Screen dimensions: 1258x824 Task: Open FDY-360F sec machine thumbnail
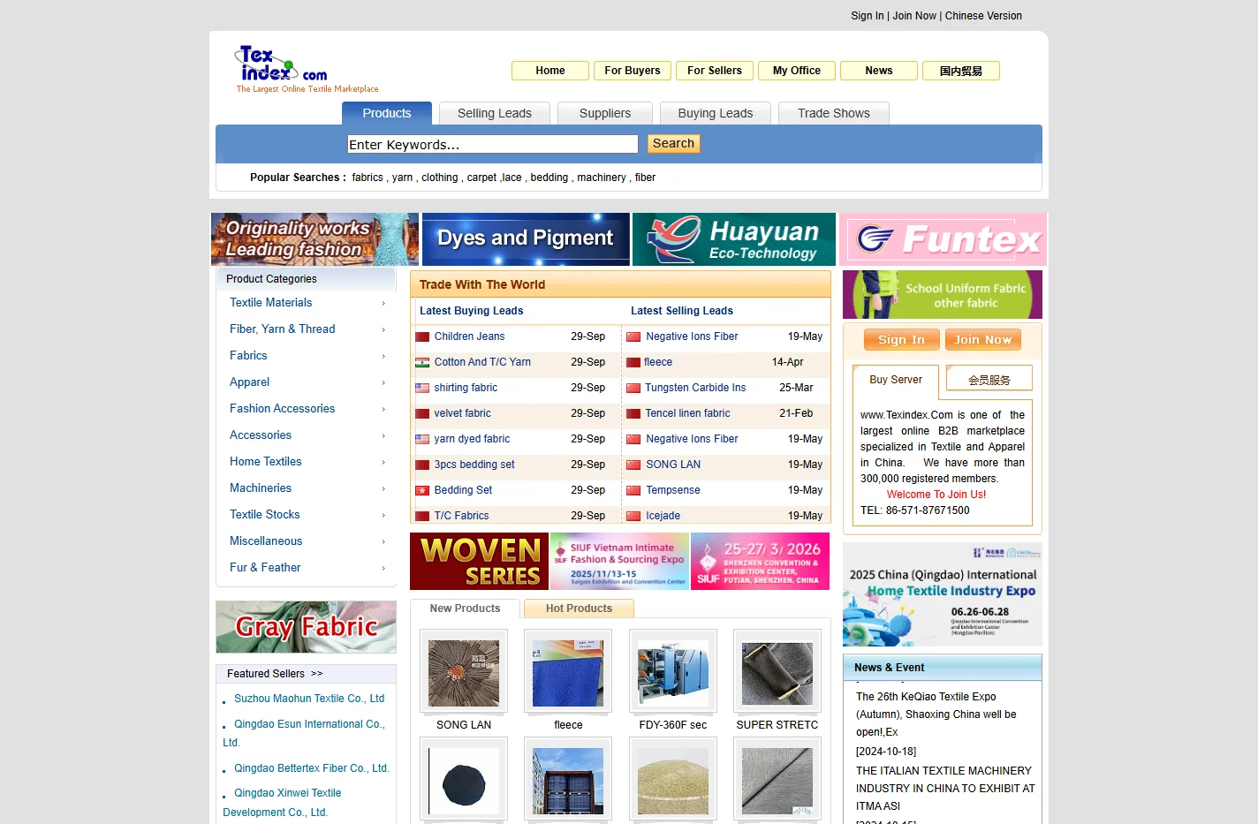(x=673, y=672)
